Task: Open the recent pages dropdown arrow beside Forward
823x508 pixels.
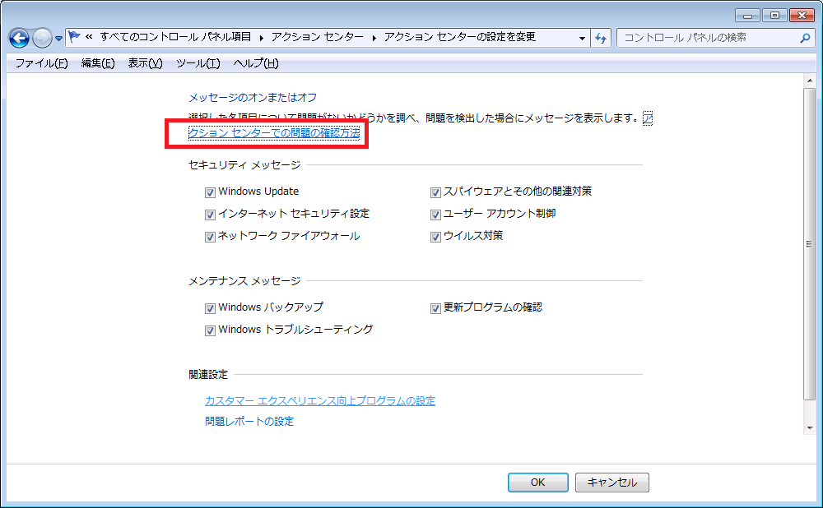Action: (59, 39)
